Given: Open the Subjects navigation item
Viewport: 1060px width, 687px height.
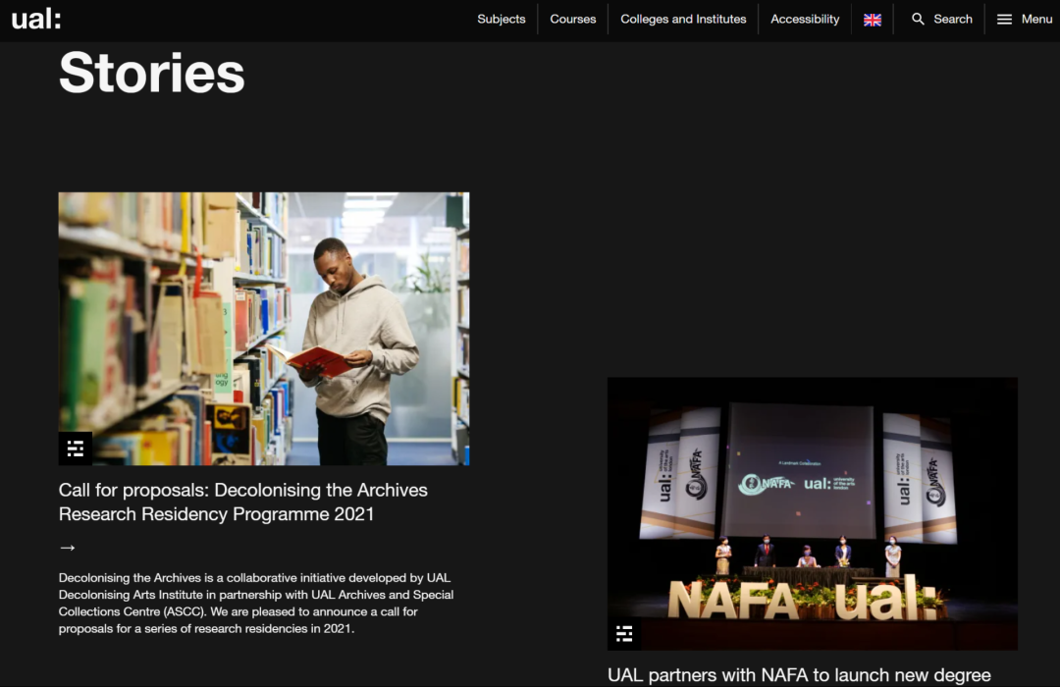Looking at the screenshot, I should [x=501, y=19].
